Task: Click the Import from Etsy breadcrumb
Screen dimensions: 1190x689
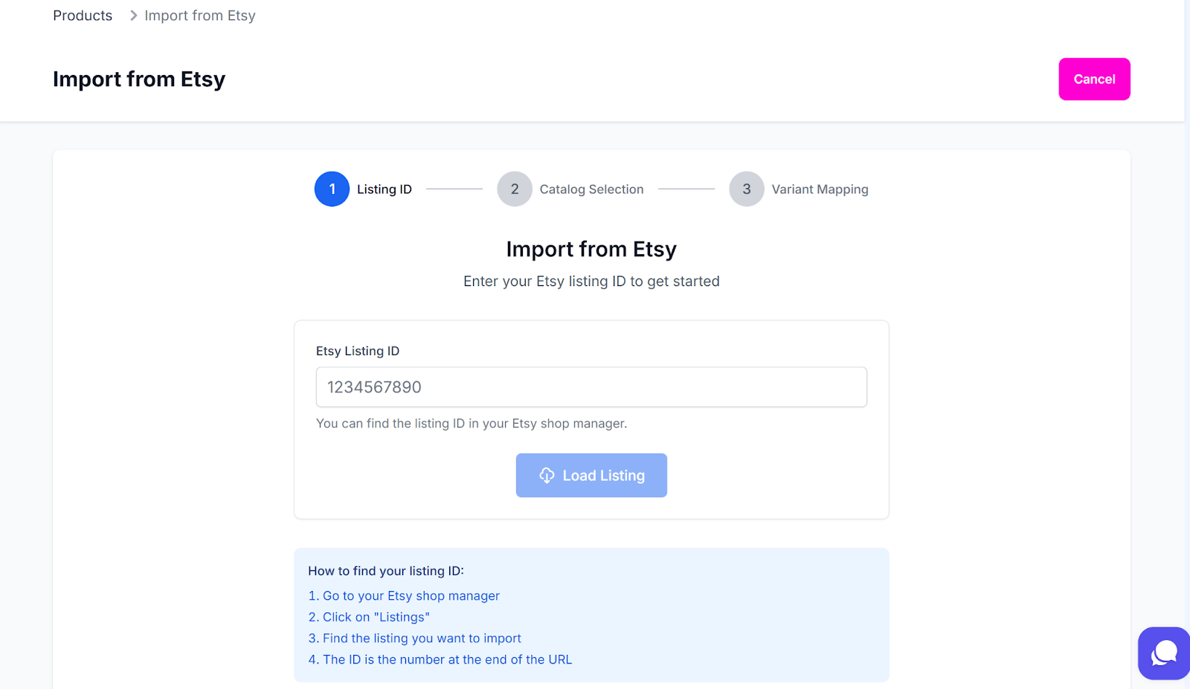Action: (x=200, y=16)
